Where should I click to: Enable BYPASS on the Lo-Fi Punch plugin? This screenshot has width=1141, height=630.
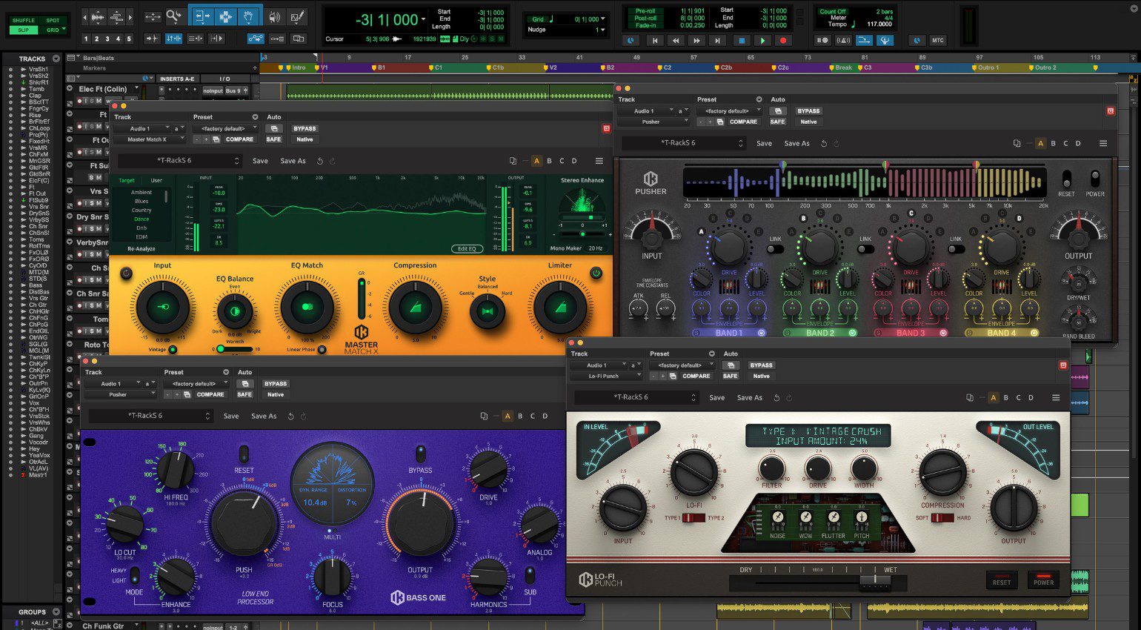point(761,365)
